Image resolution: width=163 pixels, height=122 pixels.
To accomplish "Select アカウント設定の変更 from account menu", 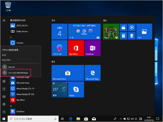I will [x=10, y=50].
